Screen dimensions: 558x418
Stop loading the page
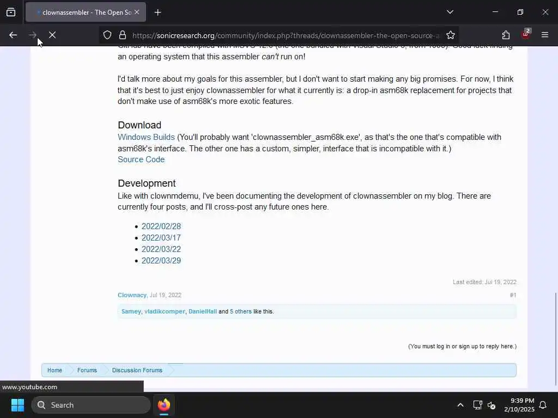click(52, 35)
